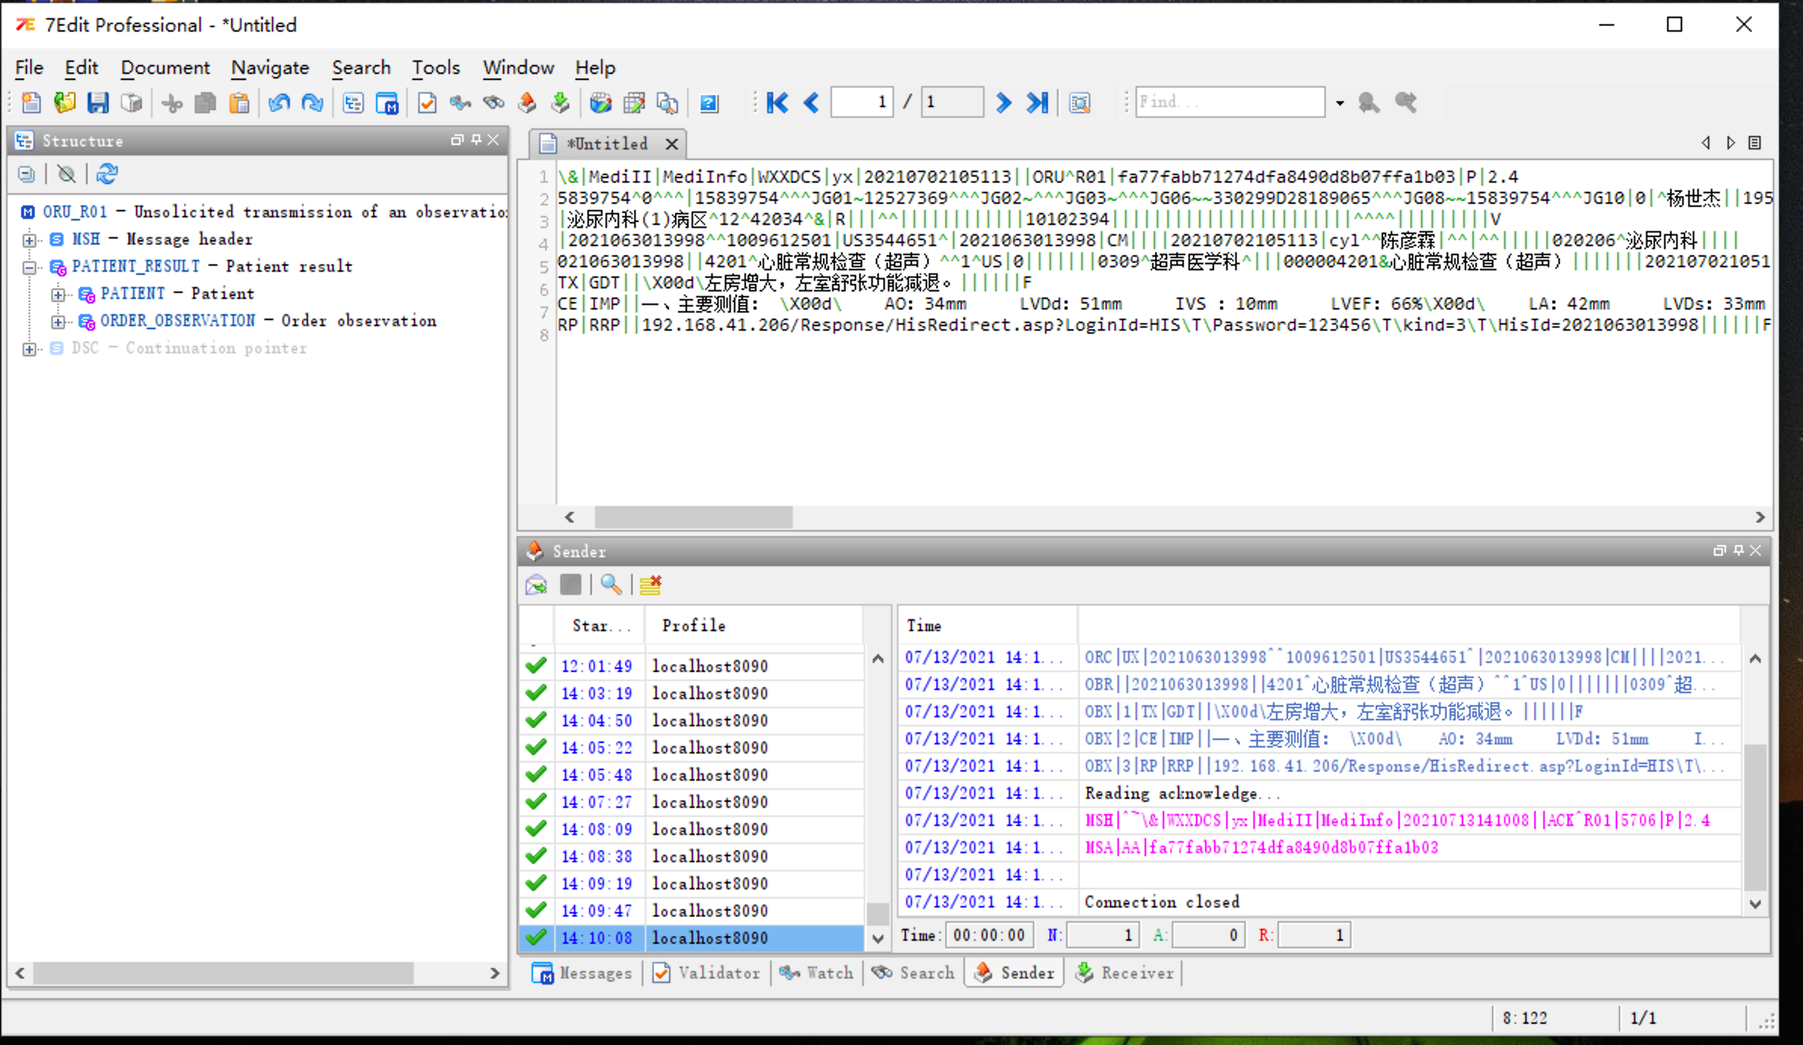Viewport: 1803px width, 1045px height.
Task: Close the *Untitled document tab
Action: [x=671, y=143]
